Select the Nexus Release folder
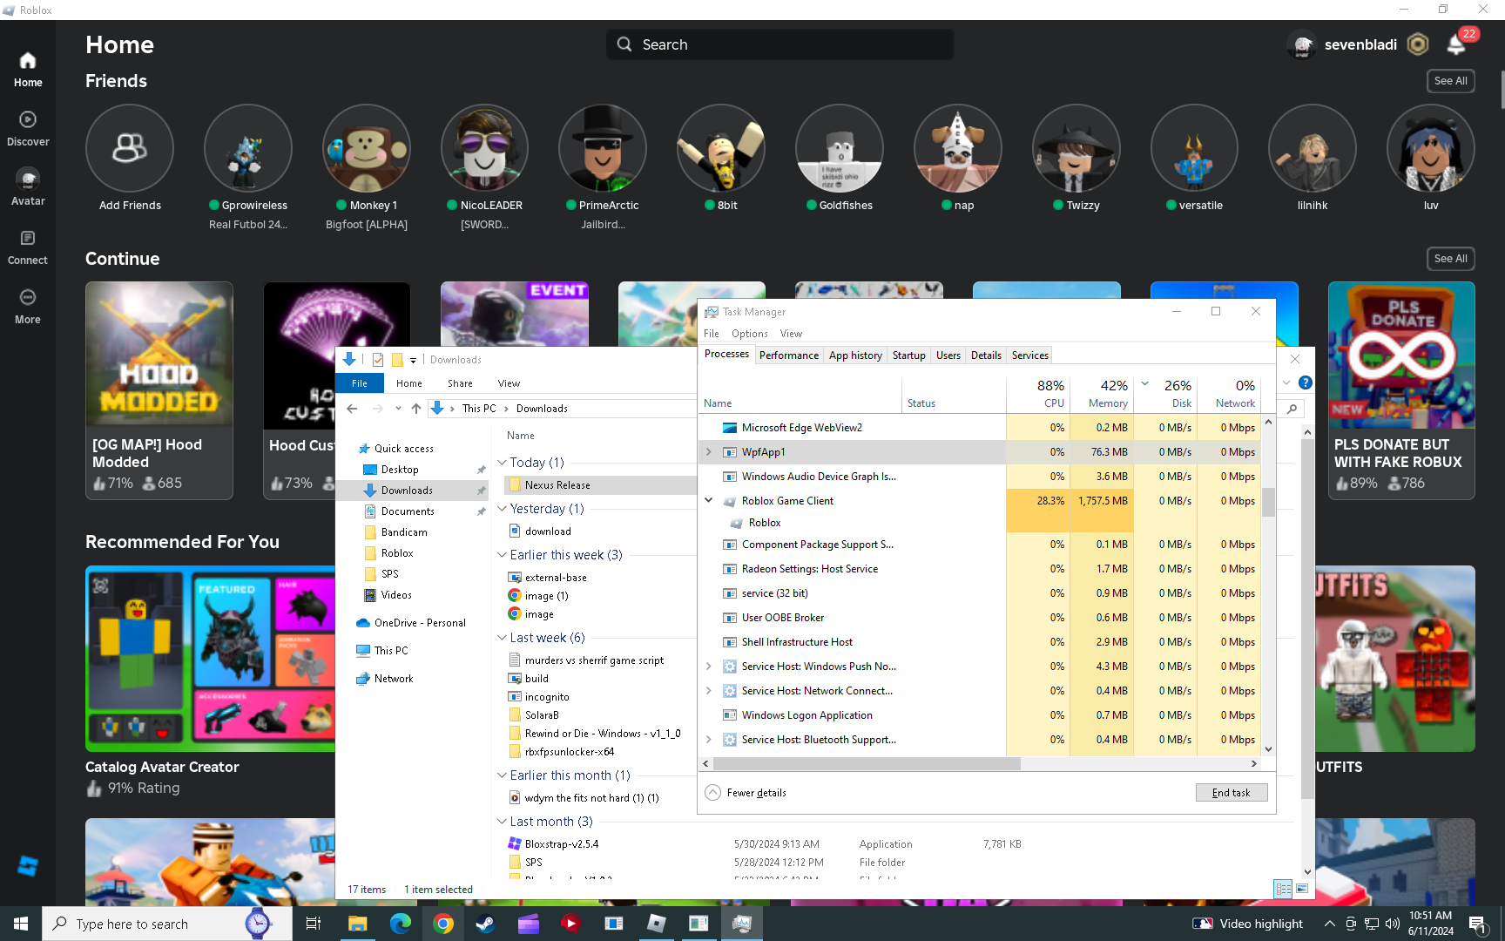 click(557, 485)
